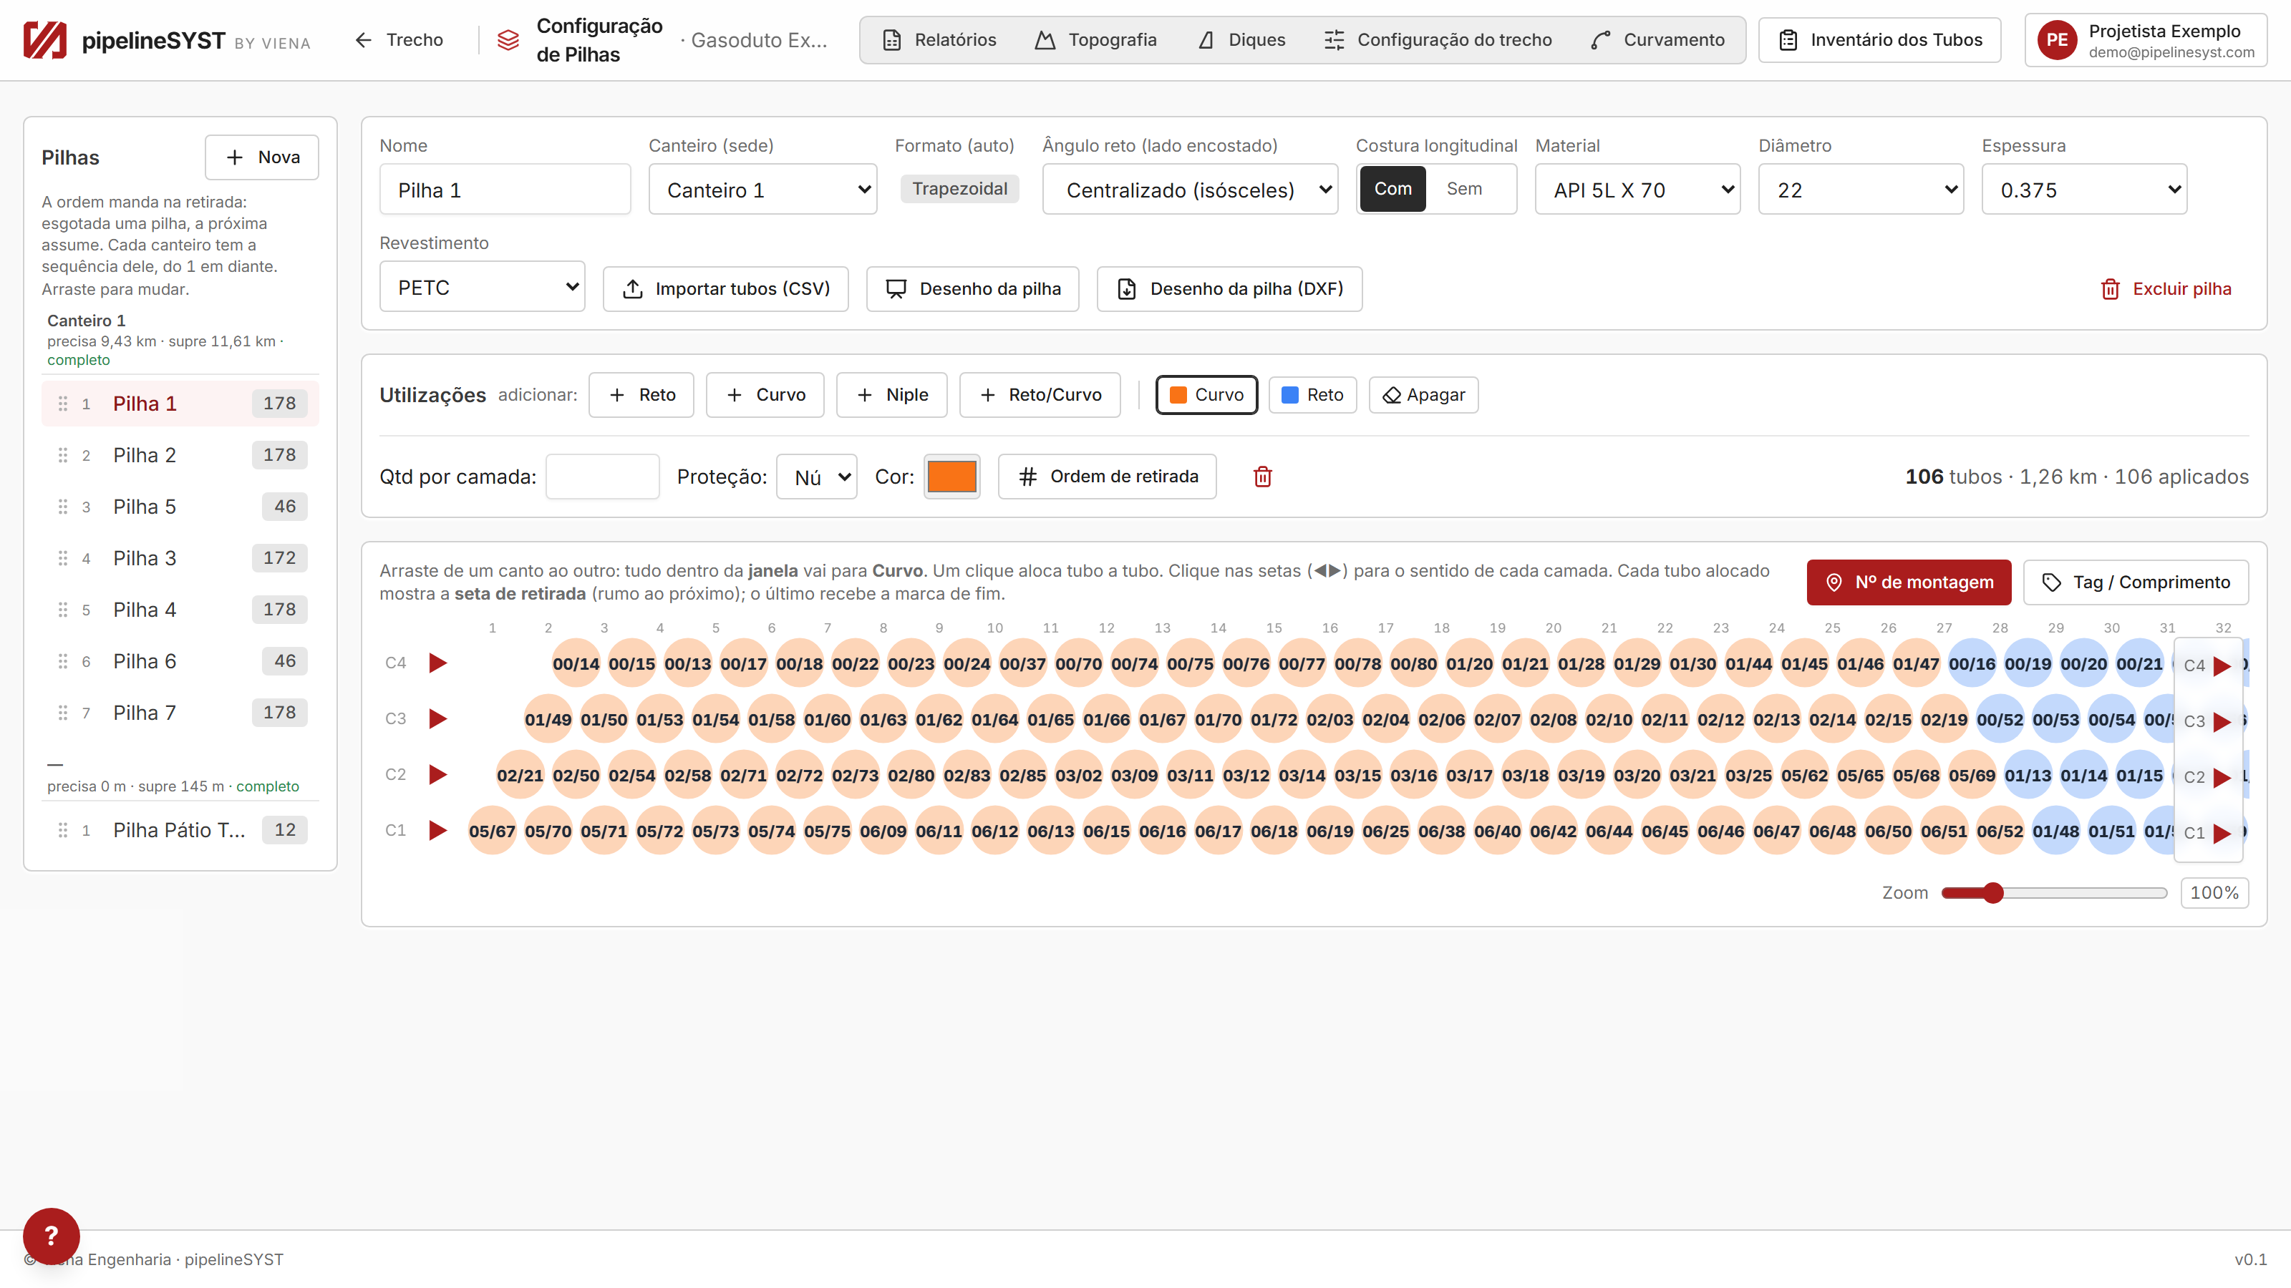Open the Ângulo reto dropdown
2291x1288 pixels.
[1190, 190]
